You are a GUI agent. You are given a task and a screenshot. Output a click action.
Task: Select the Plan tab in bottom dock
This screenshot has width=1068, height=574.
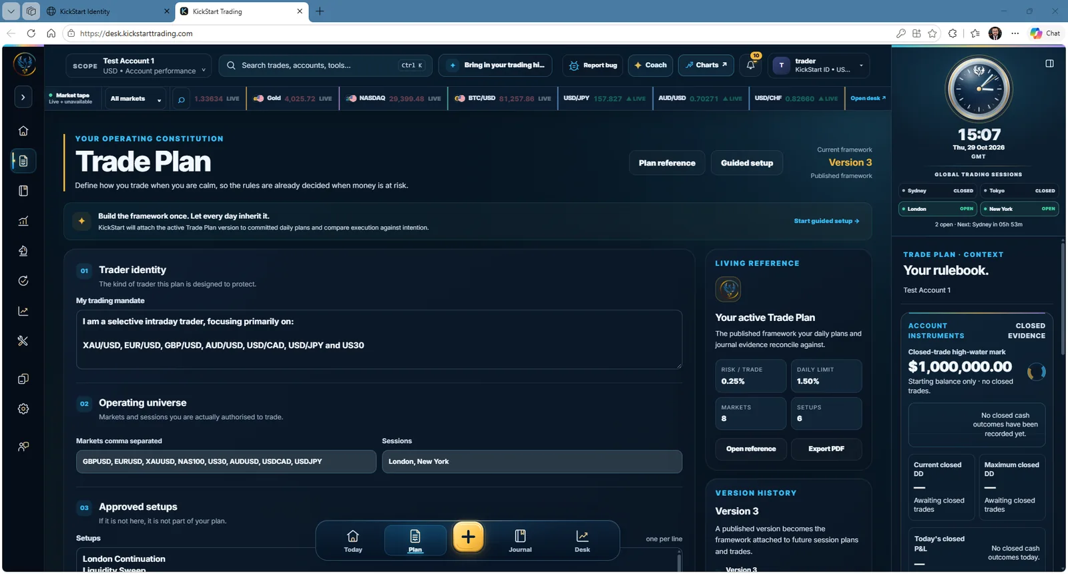415,541
